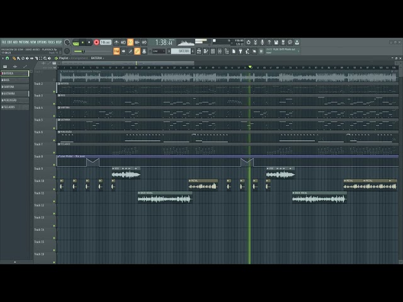
Task: Click the red Record button
Action: (x=96, y=42)
